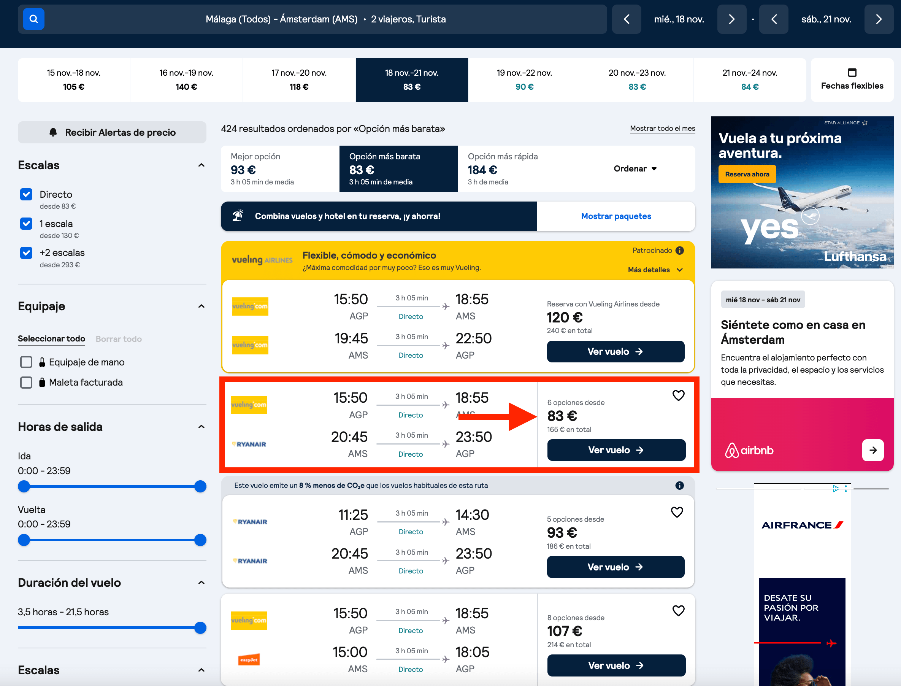Click the Ida slider left handle
Image resolution: width=901 pixels, height=686 pixels.
click(x=24, y=486)
